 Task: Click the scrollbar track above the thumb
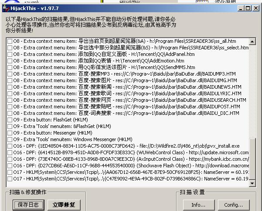pos(252,91)
